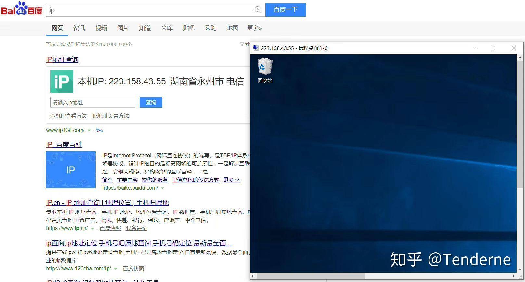The width and height of the screenshot is (525, 282).
Task: Expand dropdown arrow next to baike.baidu.com
Action: (x=162, y=188)
